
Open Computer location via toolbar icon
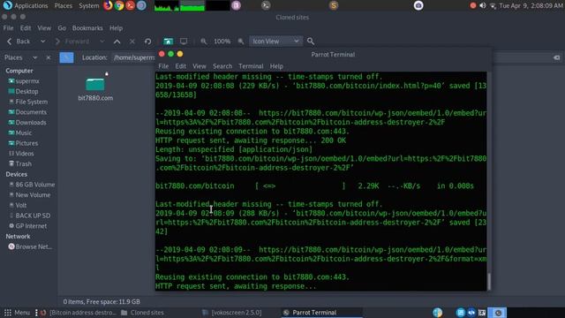[184, 42]
